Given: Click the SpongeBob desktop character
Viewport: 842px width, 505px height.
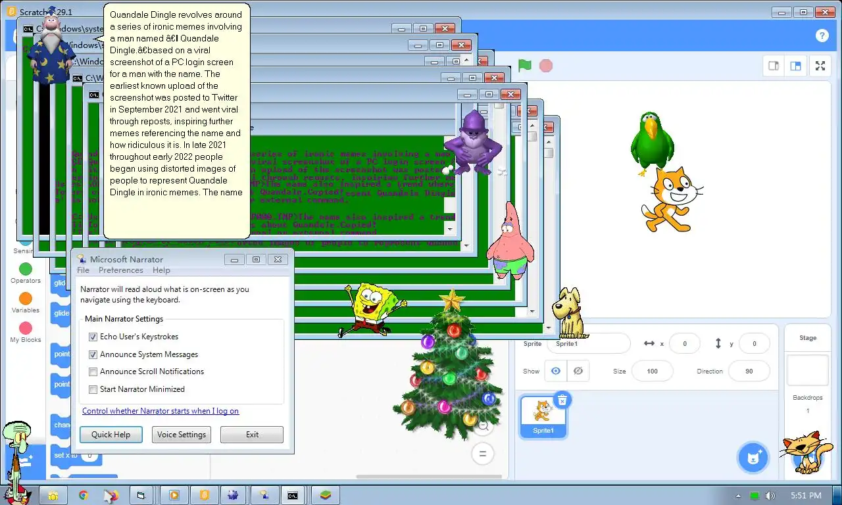Looking at the screenshot, I should coord(374,309).
